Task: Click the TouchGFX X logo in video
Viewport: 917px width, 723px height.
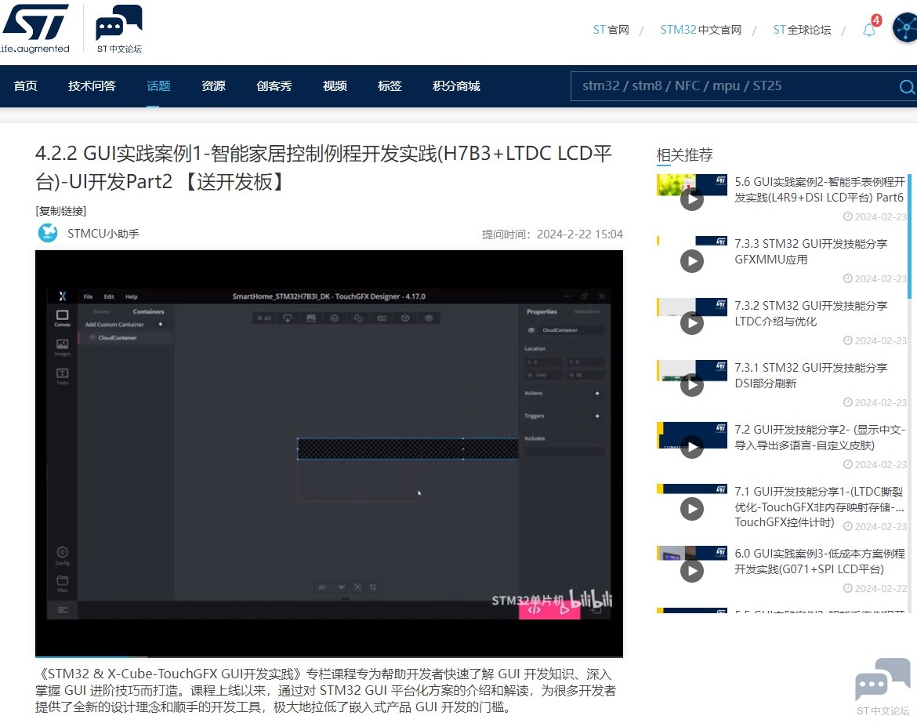Action: [63, 296]
